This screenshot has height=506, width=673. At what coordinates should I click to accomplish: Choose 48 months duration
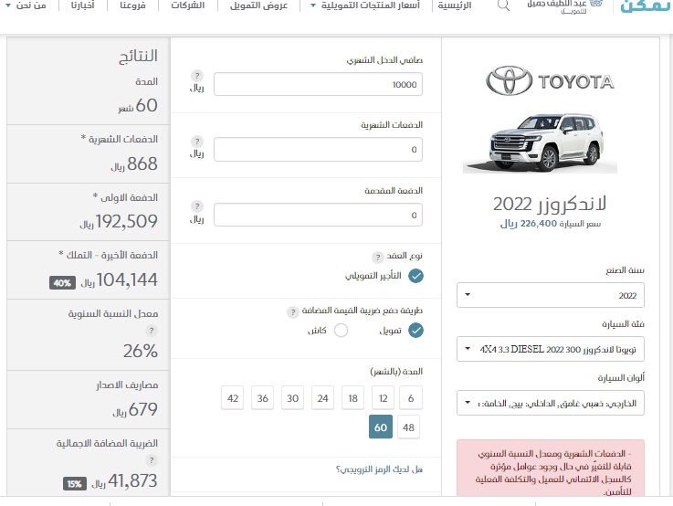pyautogui.click(x=408, y=427)
